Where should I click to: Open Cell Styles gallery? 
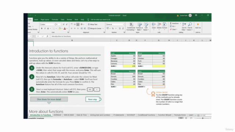[146, 27]
